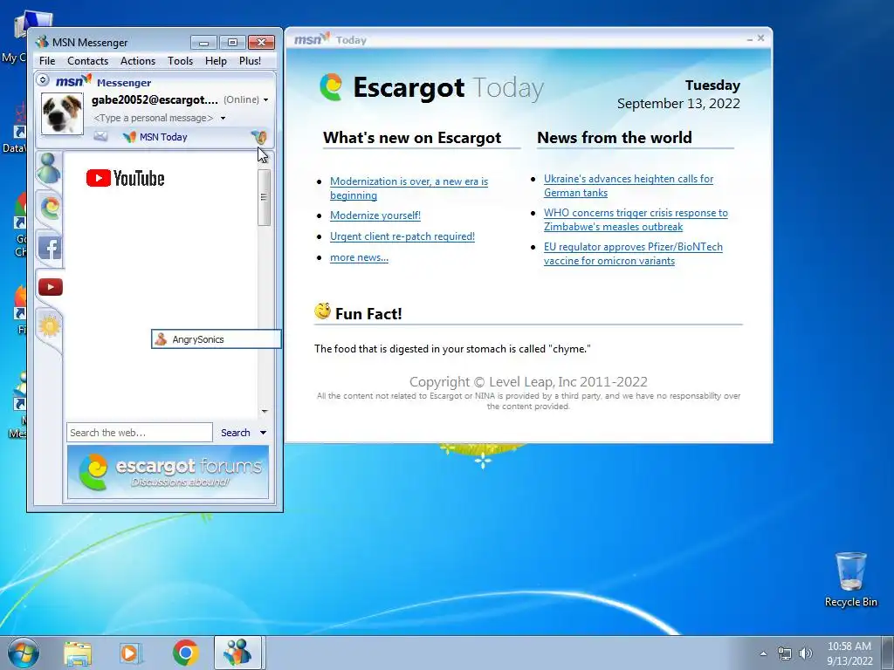Click the scroll down arrow in Messenger panel
The image size is (894, 670).
tap(264, 411)
